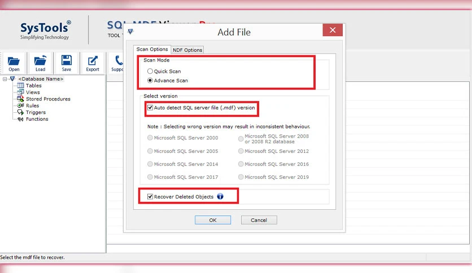Click the Support phone icon
This screenshot has width=472, height=273.
(x=119, y=60)
